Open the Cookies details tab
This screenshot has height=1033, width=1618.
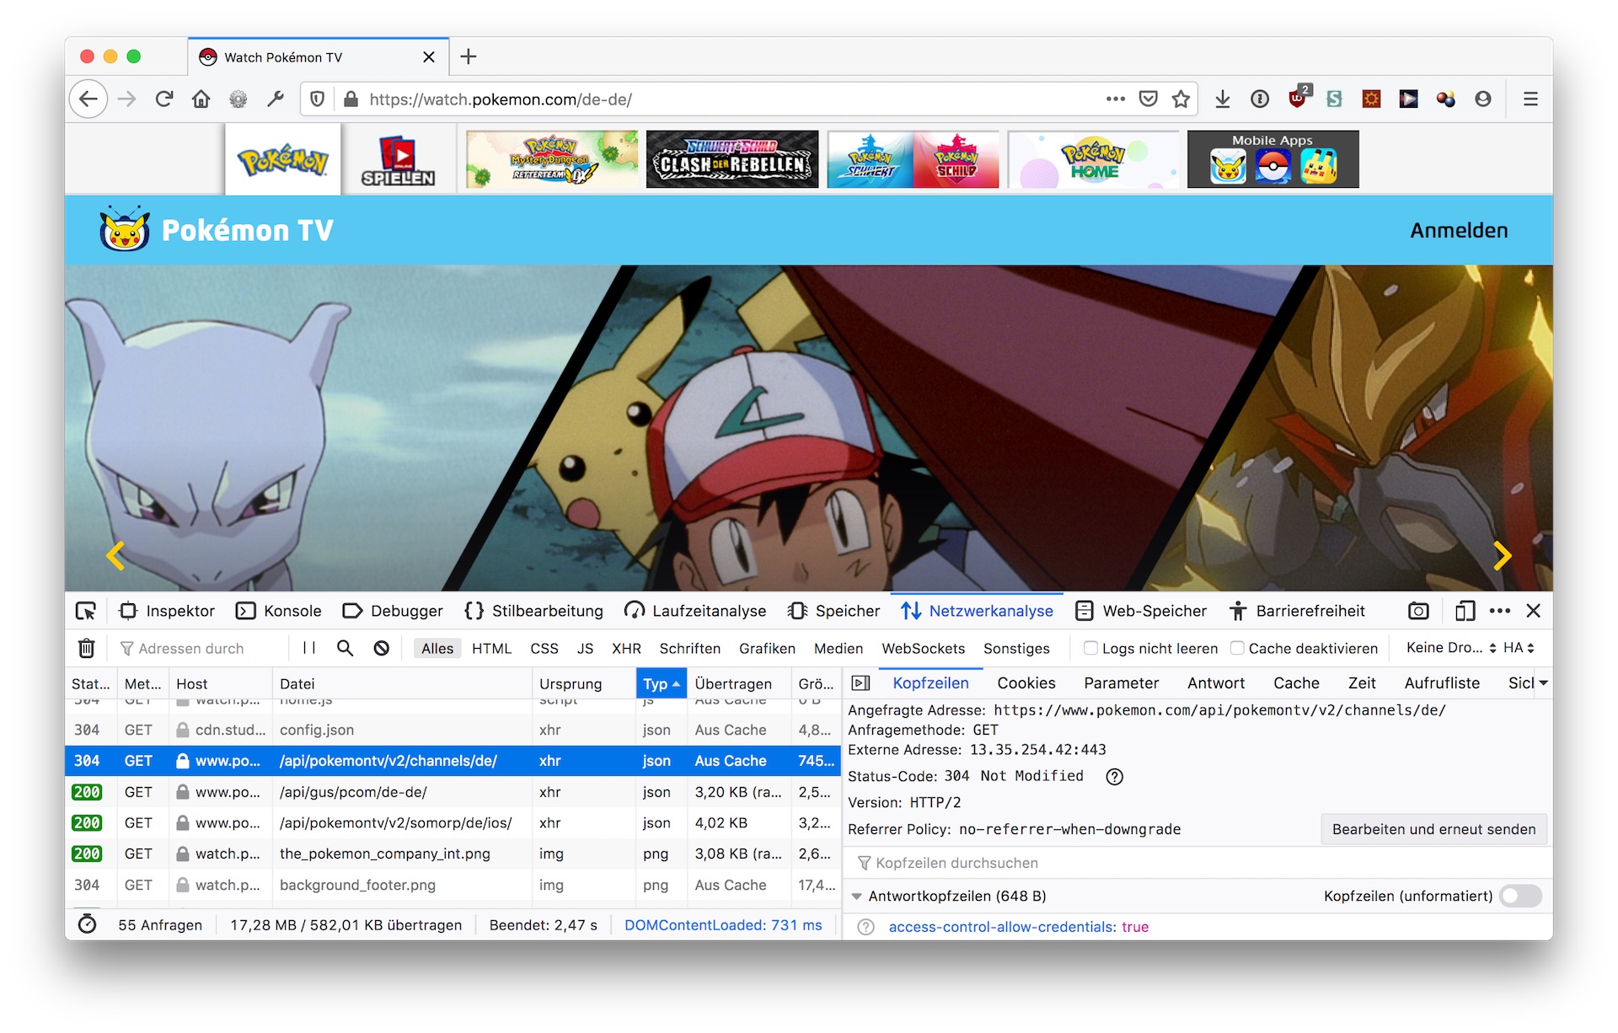click(1026, 683)
